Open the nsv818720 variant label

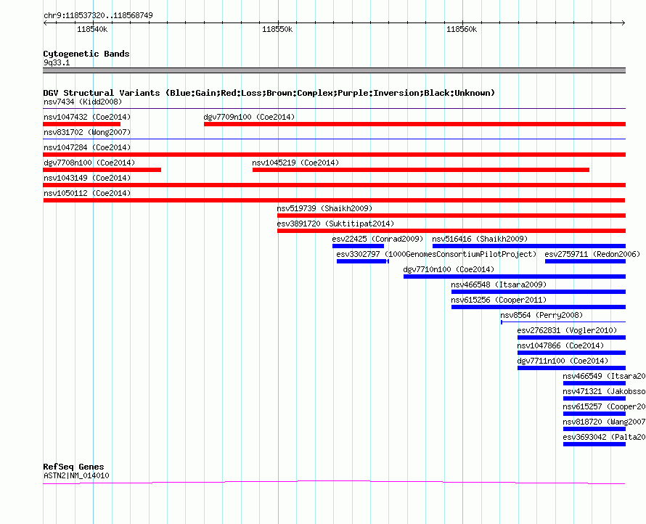point(604,422)
